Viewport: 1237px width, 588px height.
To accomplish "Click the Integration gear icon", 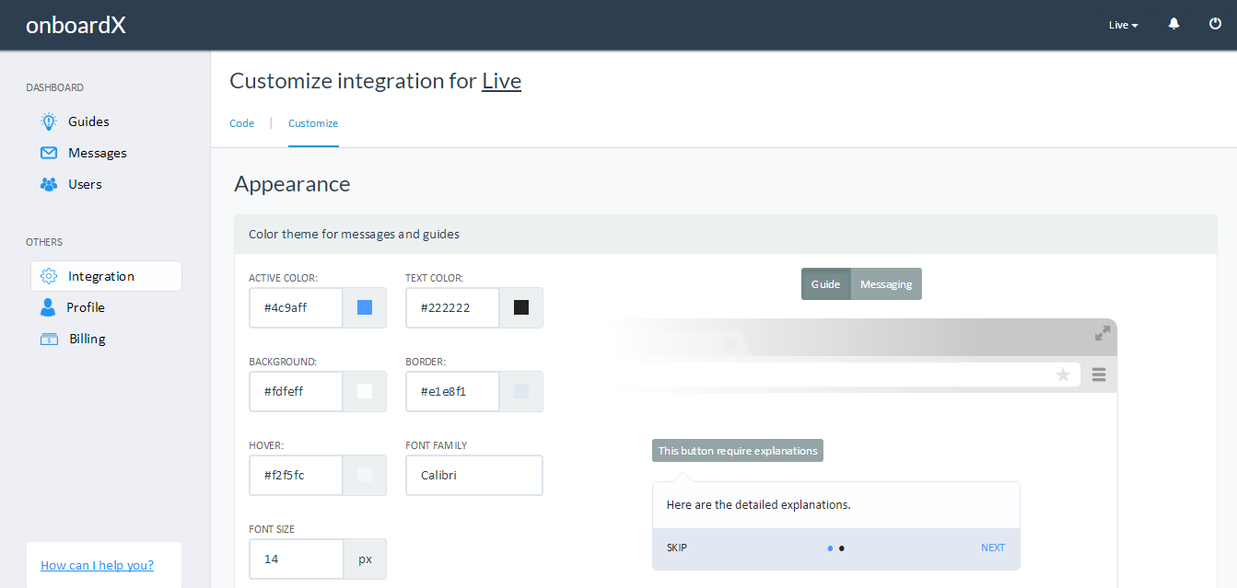I will [49, 276].
